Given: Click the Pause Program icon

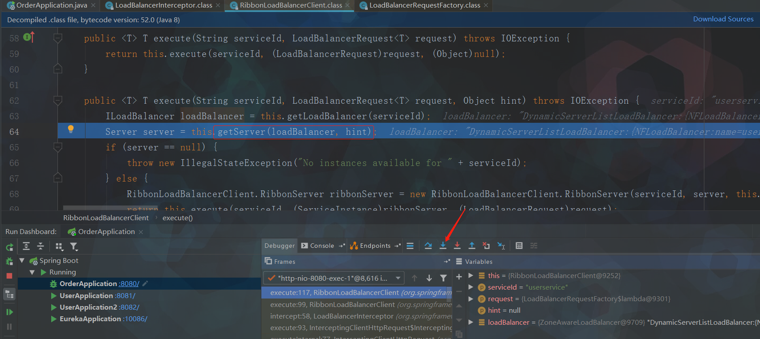Looking at the screenshot, I should (9, 327).
